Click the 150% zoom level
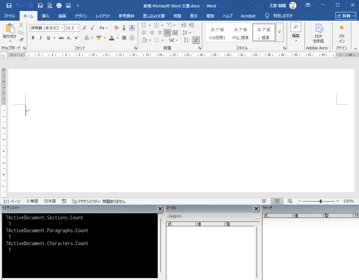 [348, 201]
